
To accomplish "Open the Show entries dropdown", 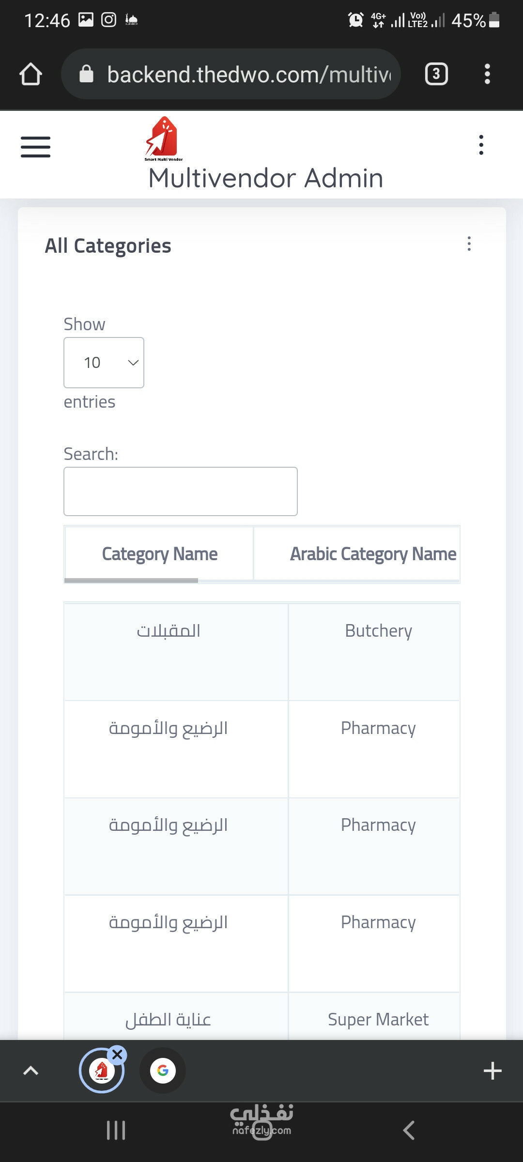I will point(104,363).
